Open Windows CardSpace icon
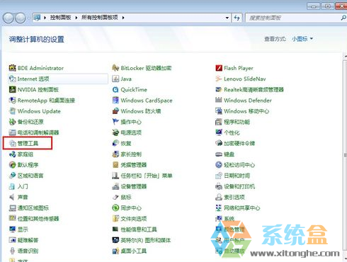 click(x=115, y=101)
